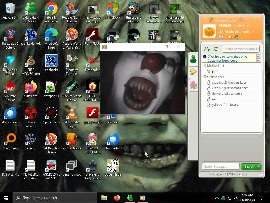This screenshot has height=203, width=270.
Task: Select The Legend of Zilda icon
Action: [x=133, y=12]
